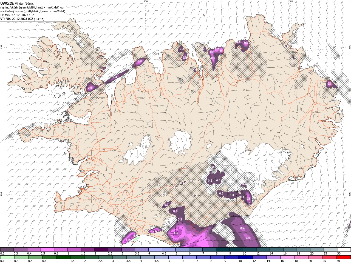
Task: Click the '25' label under the rain legend
Action: pyautogui.click(x=324, y=261)
